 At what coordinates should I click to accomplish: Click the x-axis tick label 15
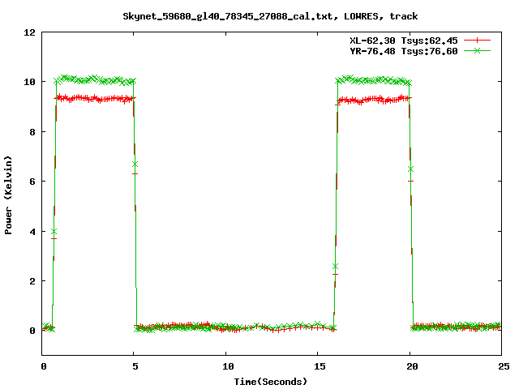[x=320, y=366]
